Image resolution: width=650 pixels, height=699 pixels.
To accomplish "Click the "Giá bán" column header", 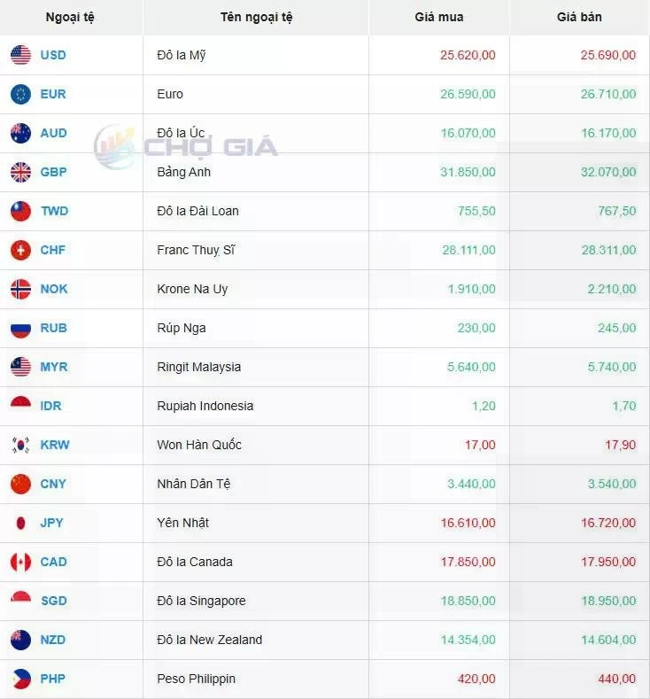I will [579, 17].
